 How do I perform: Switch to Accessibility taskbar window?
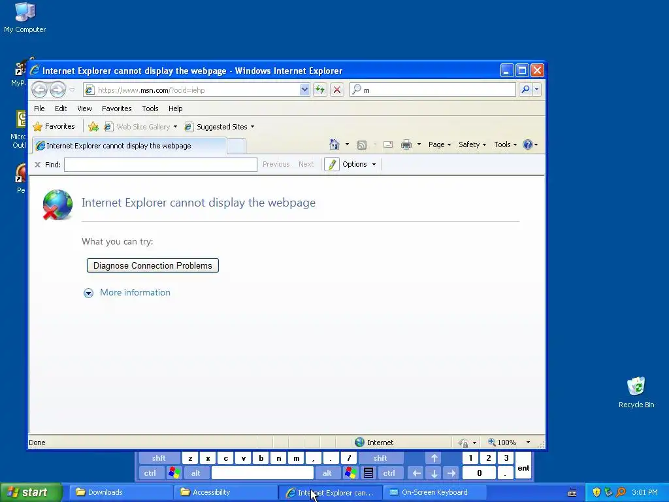tap(225, 492)
